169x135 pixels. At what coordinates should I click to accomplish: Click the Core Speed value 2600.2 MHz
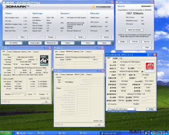[x=18, y=82]
